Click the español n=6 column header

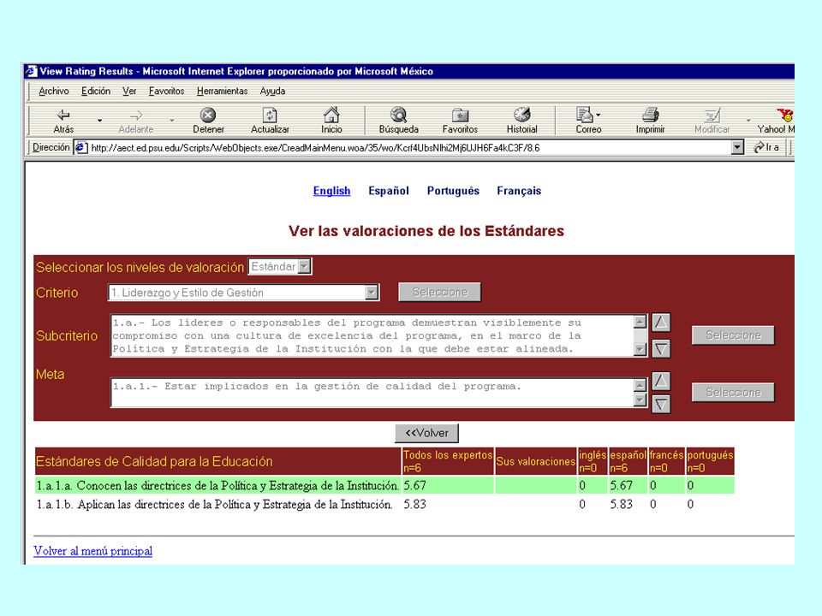pos(628,461)
